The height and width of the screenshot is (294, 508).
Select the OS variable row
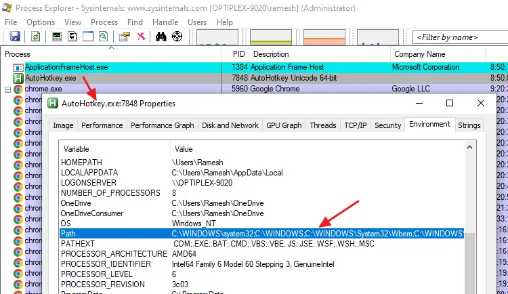coord(261,224)
